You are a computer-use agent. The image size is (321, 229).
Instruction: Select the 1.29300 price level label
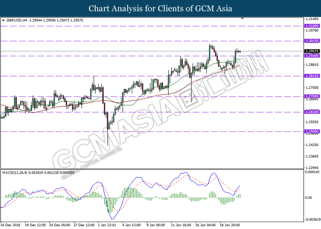[312, 55]
